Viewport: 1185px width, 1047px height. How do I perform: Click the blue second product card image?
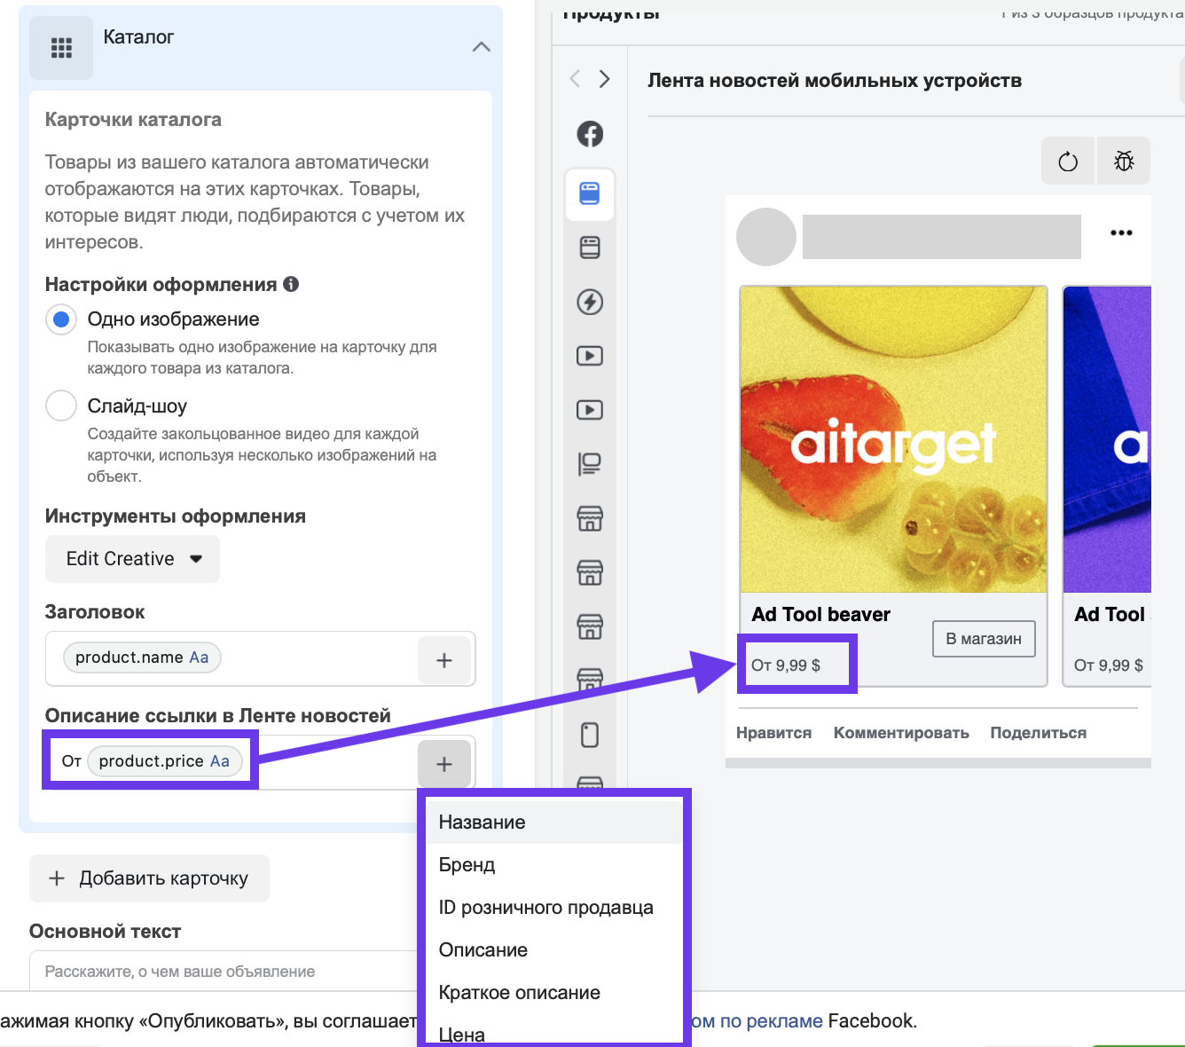[1107, 440]
